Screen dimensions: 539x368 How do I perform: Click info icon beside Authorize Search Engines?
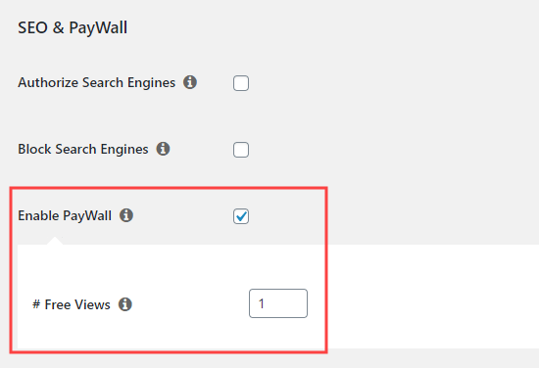190,82
